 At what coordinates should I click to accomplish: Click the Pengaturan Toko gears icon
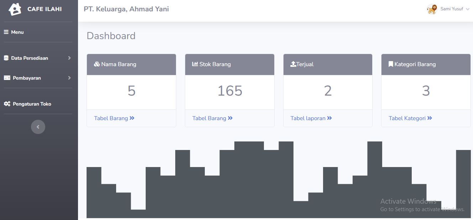pyautogui.click(x=7, y=104)
